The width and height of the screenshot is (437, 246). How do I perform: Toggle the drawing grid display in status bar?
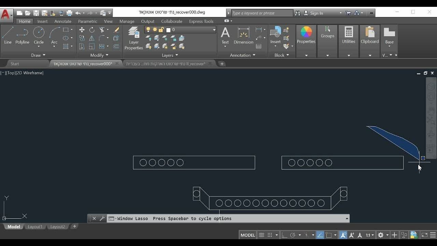tap(262, 235)
